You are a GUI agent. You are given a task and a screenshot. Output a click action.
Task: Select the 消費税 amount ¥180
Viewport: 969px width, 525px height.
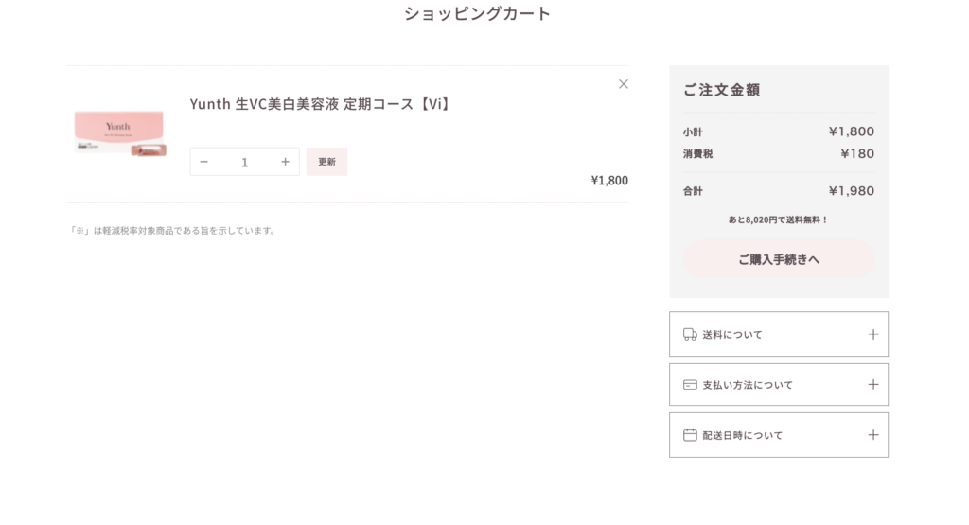(x=857, y=154)
